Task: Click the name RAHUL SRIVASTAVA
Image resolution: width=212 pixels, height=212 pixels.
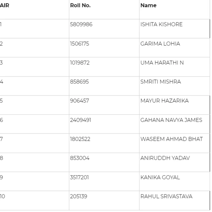Action: click(166, 196)
